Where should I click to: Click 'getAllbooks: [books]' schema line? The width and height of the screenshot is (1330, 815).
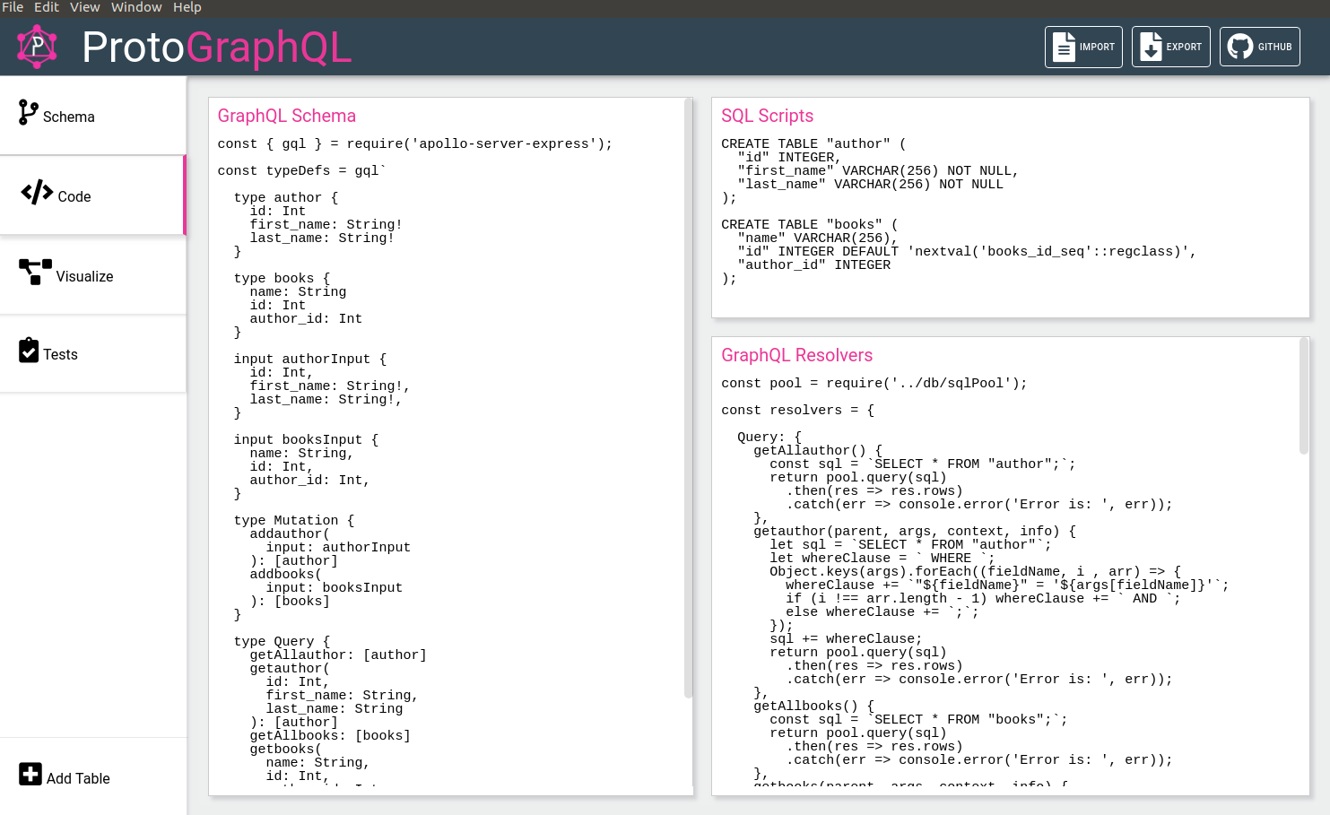tap(330, 735)
